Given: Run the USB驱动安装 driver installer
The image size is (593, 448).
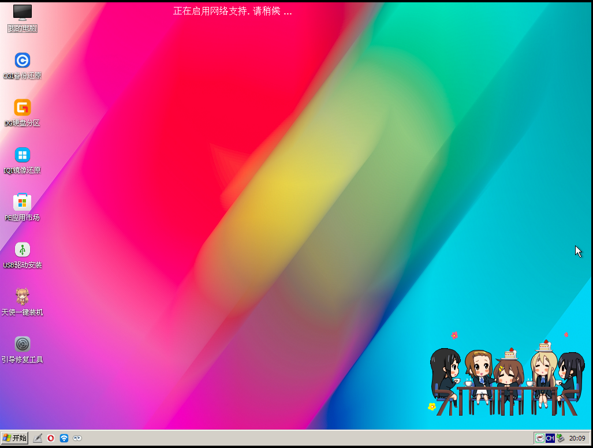Looking at the screenshot, I should pyautogui.click(x=22, y=250).
